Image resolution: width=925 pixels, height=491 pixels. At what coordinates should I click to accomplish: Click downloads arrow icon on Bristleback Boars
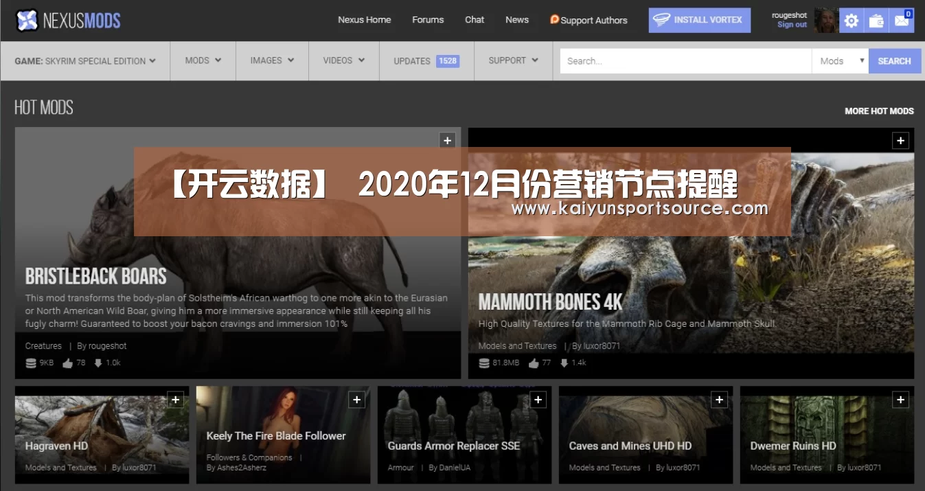tap(98, 363)
